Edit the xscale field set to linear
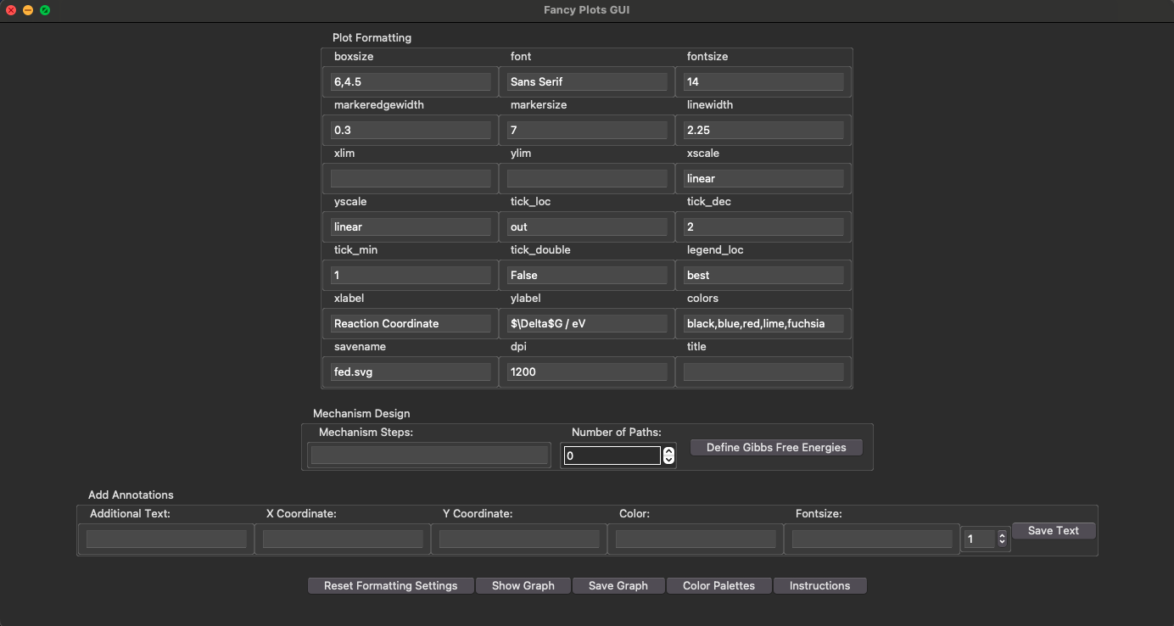The height and width of the screenshot is (626, 1174). click(x=763, y=178)
